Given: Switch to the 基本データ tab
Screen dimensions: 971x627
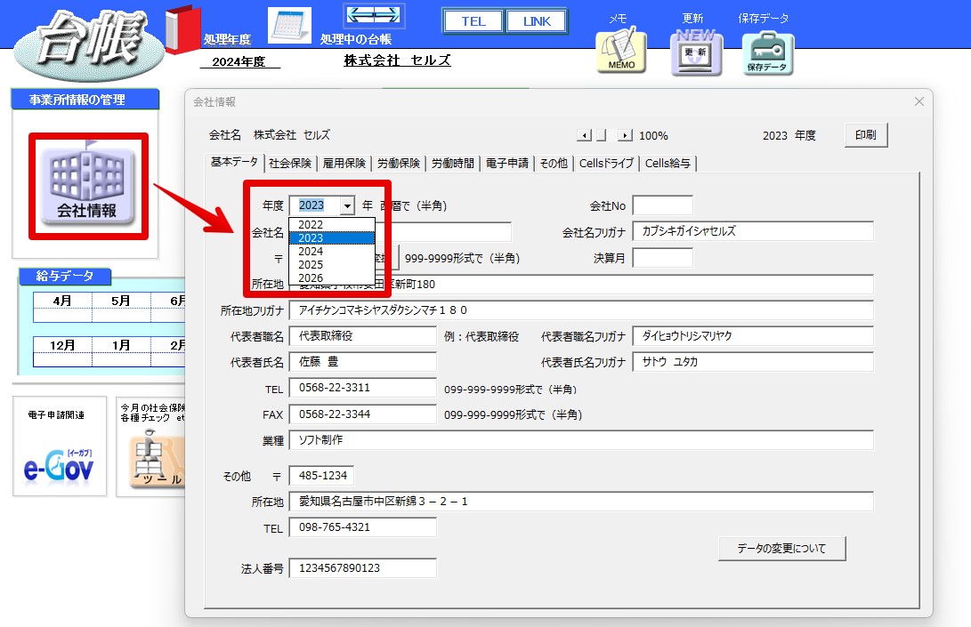Looking at the screenshot, I should tap(234, 162).
